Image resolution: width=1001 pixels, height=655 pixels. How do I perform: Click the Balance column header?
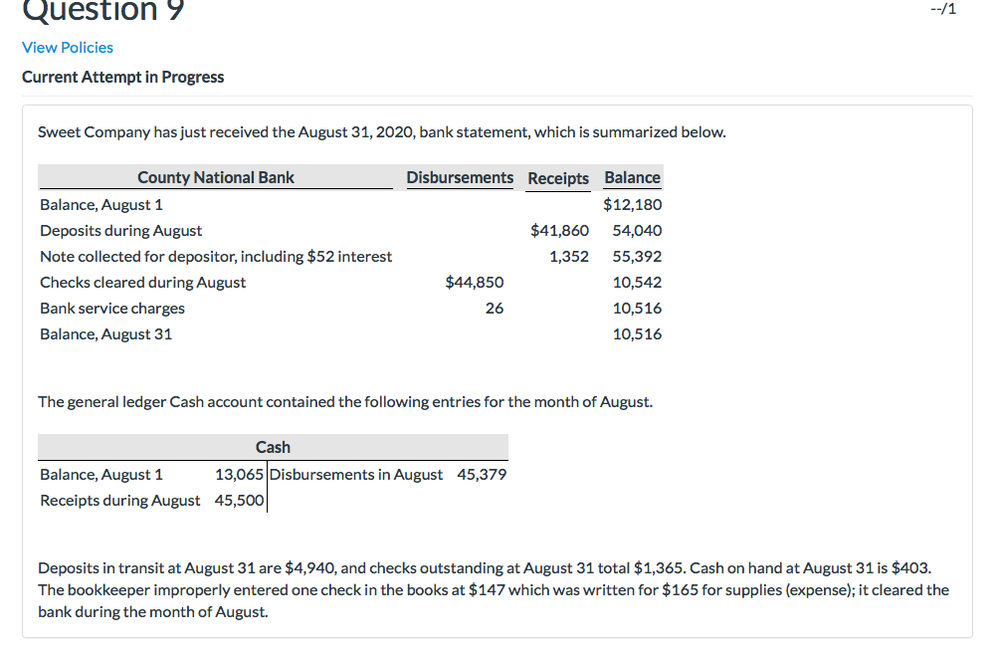[x=632, y=176]
